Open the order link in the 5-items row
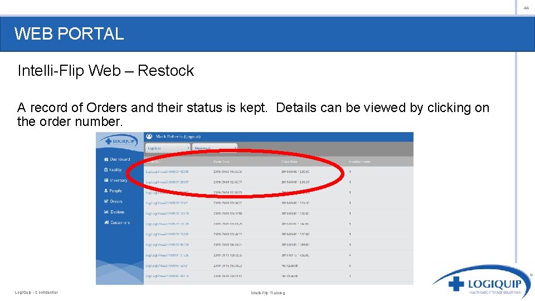Viewport: 535px width, 301px height. (x=167, y=266)
